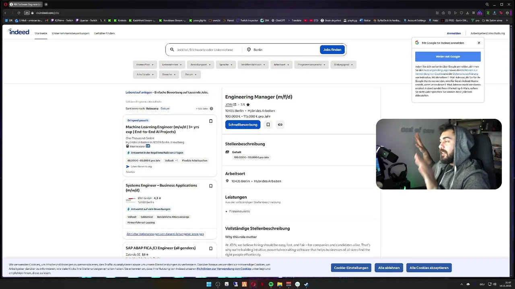Viewport: 515px width, 289px height.
Task: Click Alle Cookies akzeptieren
Action: (429, 268)
